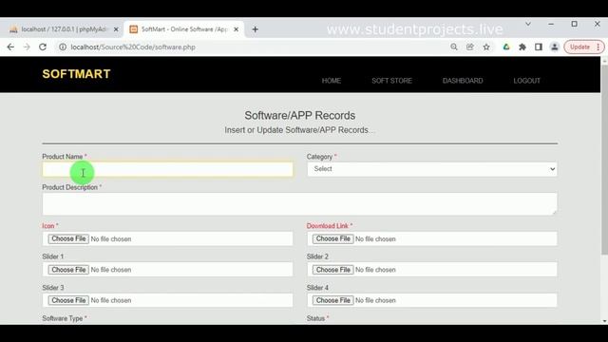Choose File for Slider 2
Screen dimensions: 608x342
pyautogui.click(x=333, y=270)
